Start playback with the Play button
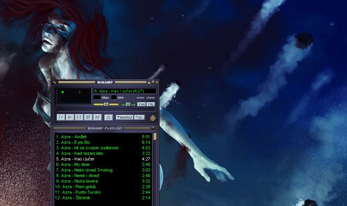Viewport: 347px width, 206px height. (70, 117)
